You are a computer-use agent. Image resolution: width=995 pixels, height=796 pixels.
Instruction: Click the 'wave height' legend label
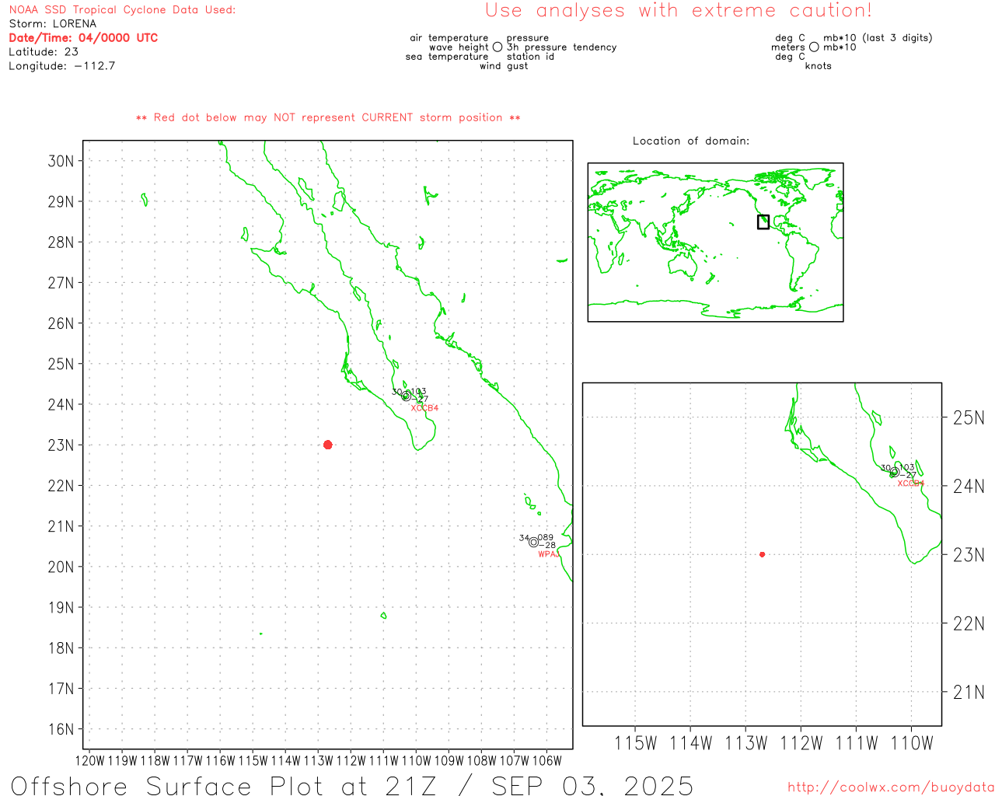459,47
